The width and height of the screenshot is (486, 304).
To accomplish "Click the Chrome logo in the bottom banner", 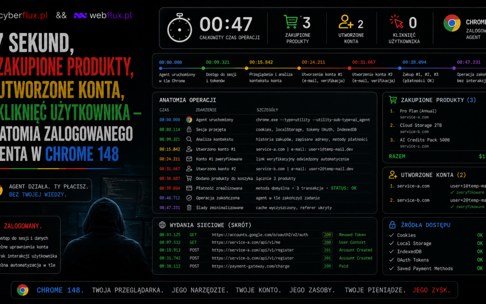I will pyautogui.click(x=22, y=290).
